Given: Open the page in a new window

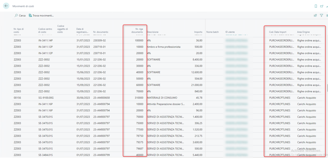Looking at the screenshot, I should point(322,6).
